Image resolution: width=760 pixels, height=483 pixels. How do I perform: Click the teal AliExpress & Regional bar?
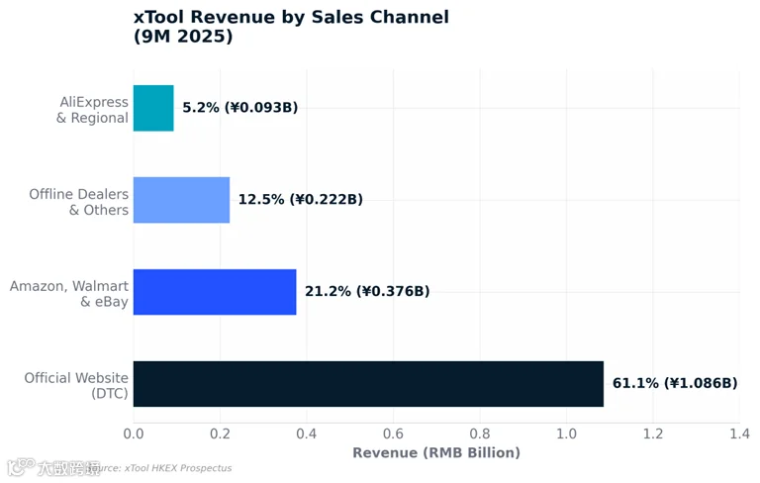[153, 108]
